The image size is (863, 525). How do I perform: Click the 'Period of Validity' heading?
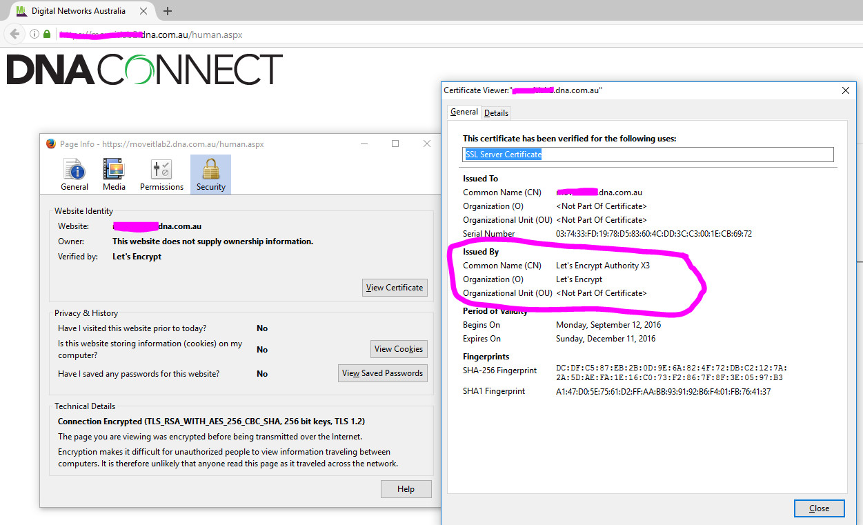(495, 311)
